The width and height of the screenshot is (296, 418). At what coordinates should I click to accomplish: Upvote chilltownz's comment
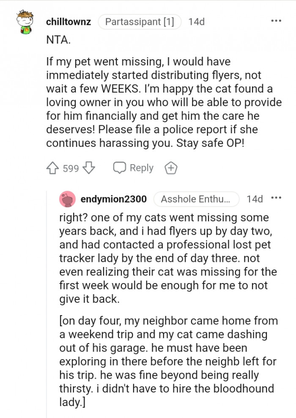coord(52,168)
